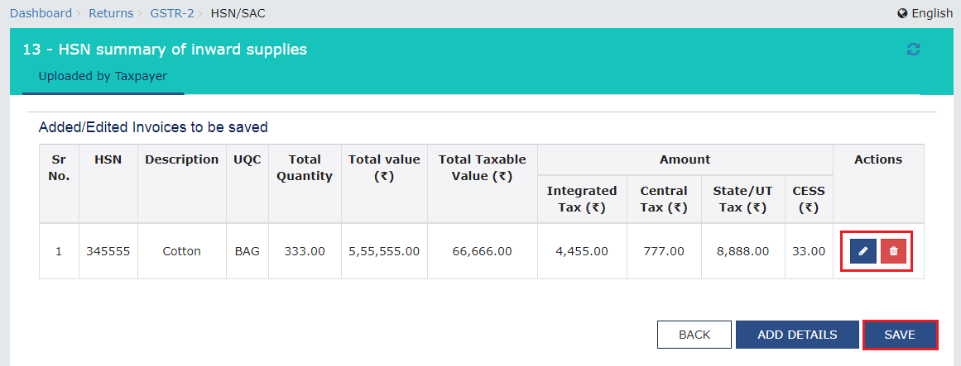This screenshot has height=366, width=961.
Task: Go to Dashboard via breadcrumb
Action: [x=41, y=13]
